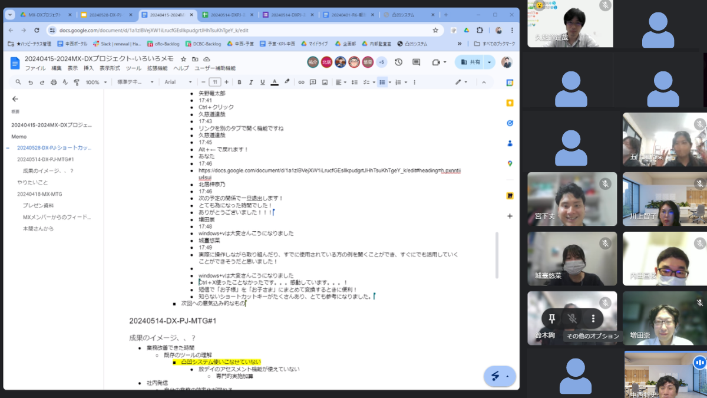The width and height of the screenshot is (707, 398).
Task: Click the print icon in toolbar
Action: (54, 82)
